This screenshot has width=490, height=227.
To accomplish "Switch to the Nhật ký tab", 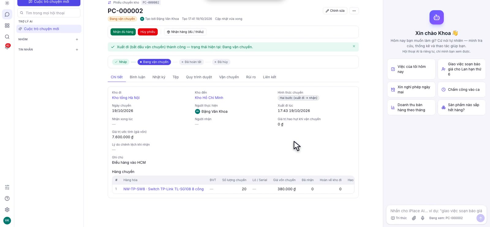I will 159,77.
